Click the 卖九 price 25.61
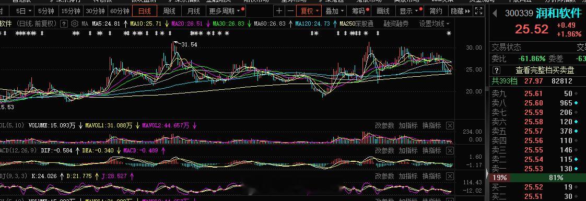The height and width of the screenshot is (201, 586). (533, 93)
